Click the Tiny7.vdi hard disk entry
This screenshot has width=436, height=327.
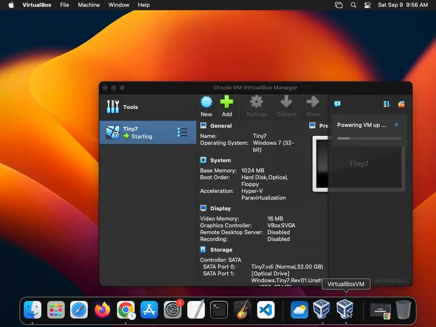coord(287,267)
